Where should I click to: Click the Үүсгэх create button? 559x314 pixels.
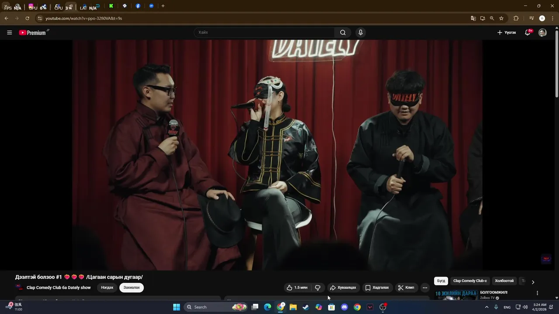[x=507, y=33]
